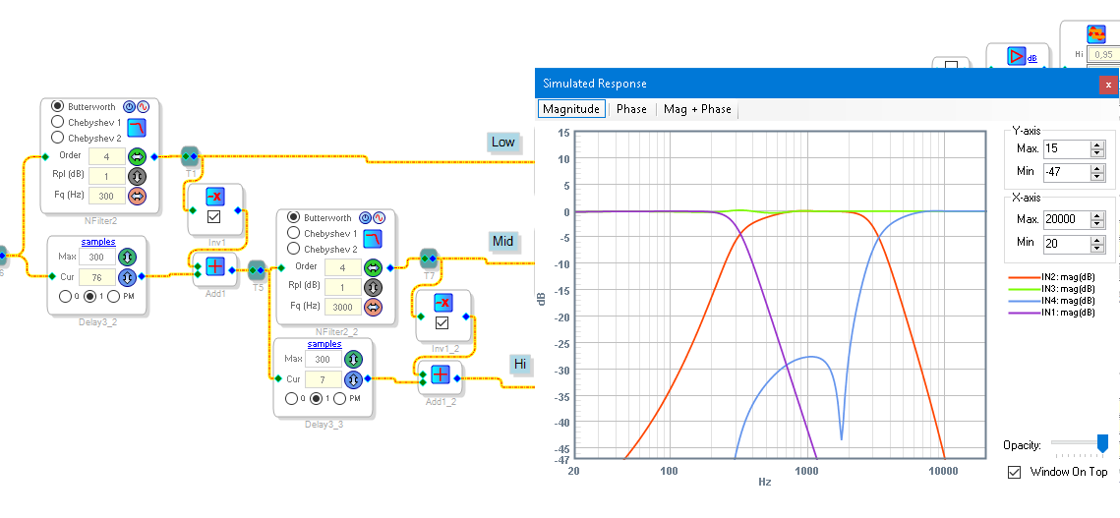Click IN2: mag(dB) legend entry
The height and width of the screenshot is (518, 1120).
coord(1052,277)
